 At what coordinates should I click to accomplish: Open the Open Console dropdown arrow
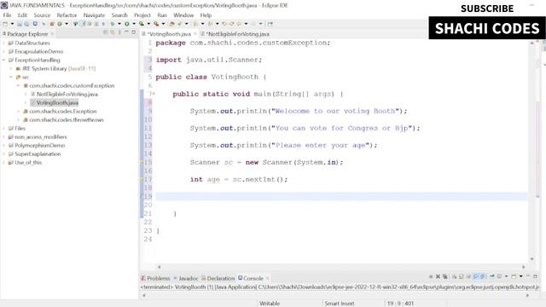pyautogui.click(x=521, y=276)
